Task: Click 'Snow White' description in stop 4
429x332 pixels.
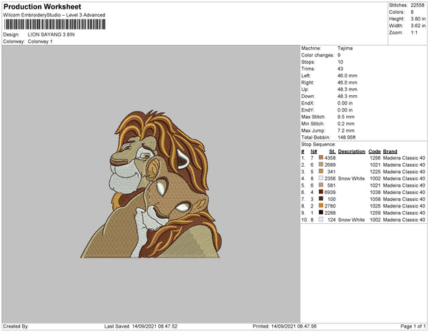Action: pos(351,178)
